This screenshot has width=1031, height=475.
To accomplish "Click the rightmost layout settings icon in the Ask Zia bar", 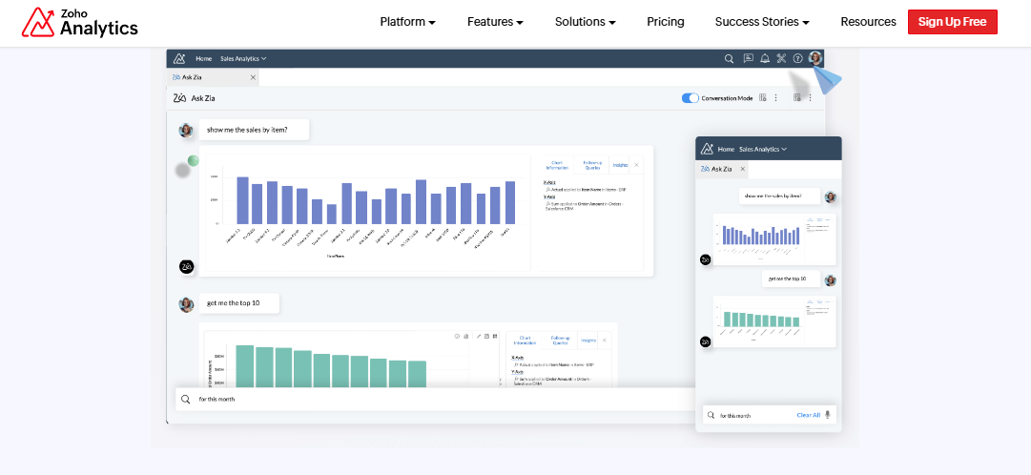I will (797, 98).
